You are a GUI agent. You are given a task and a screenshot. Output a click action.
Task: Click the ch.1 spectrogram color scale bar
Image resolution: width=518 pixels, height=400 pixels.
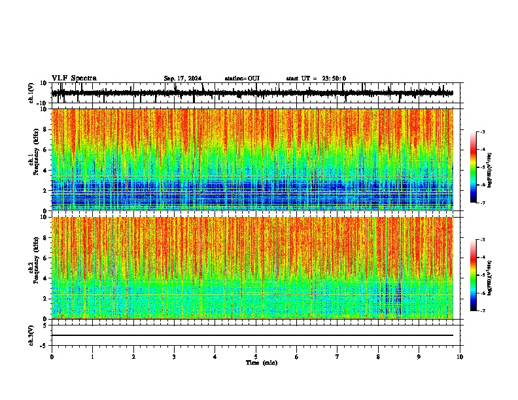(473, 167)
